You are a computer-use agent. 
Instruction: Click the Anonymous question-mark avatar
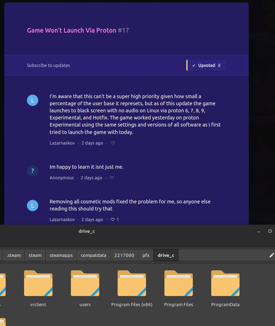pyautogui.click(x=33, y=171)
